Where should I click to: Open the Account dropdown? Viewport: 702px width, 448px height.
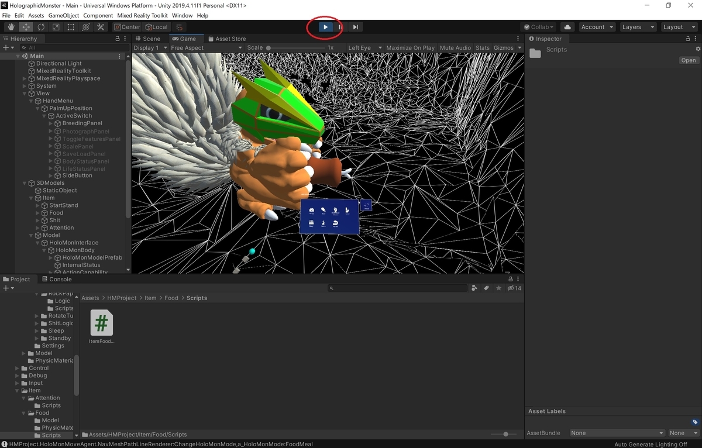coord(597,27)
